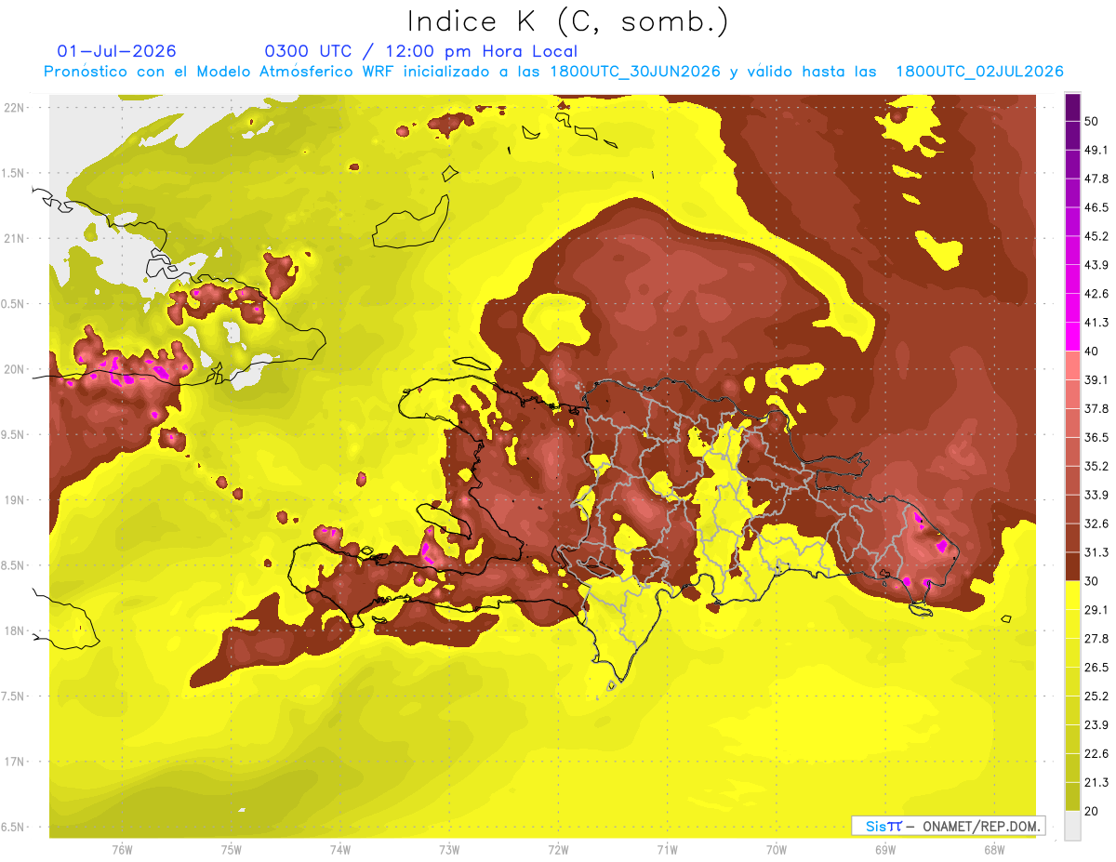Click the "17N" latitude label
The width and height of the screenshot is (1116, 862).
[13, 762]
